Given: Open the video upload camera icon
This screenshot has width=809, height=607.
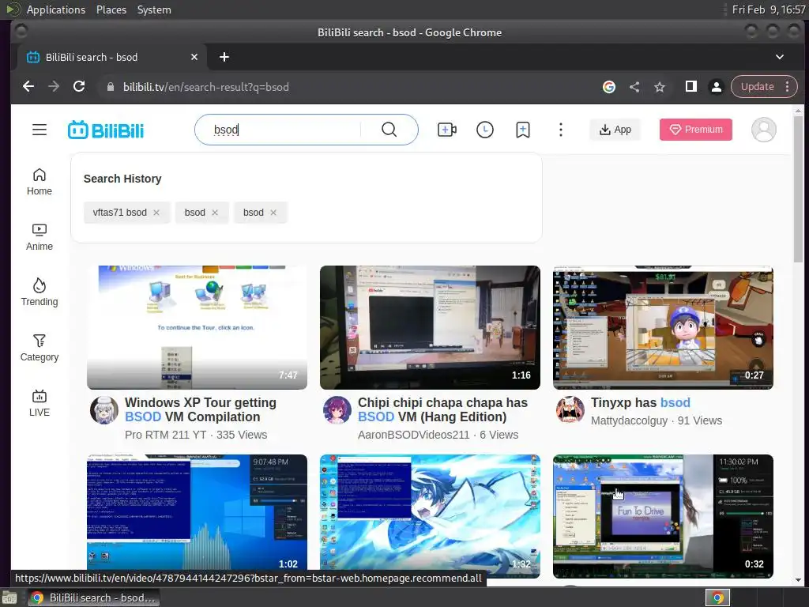Looking at the screenshot, I should [x=447, y=130].
